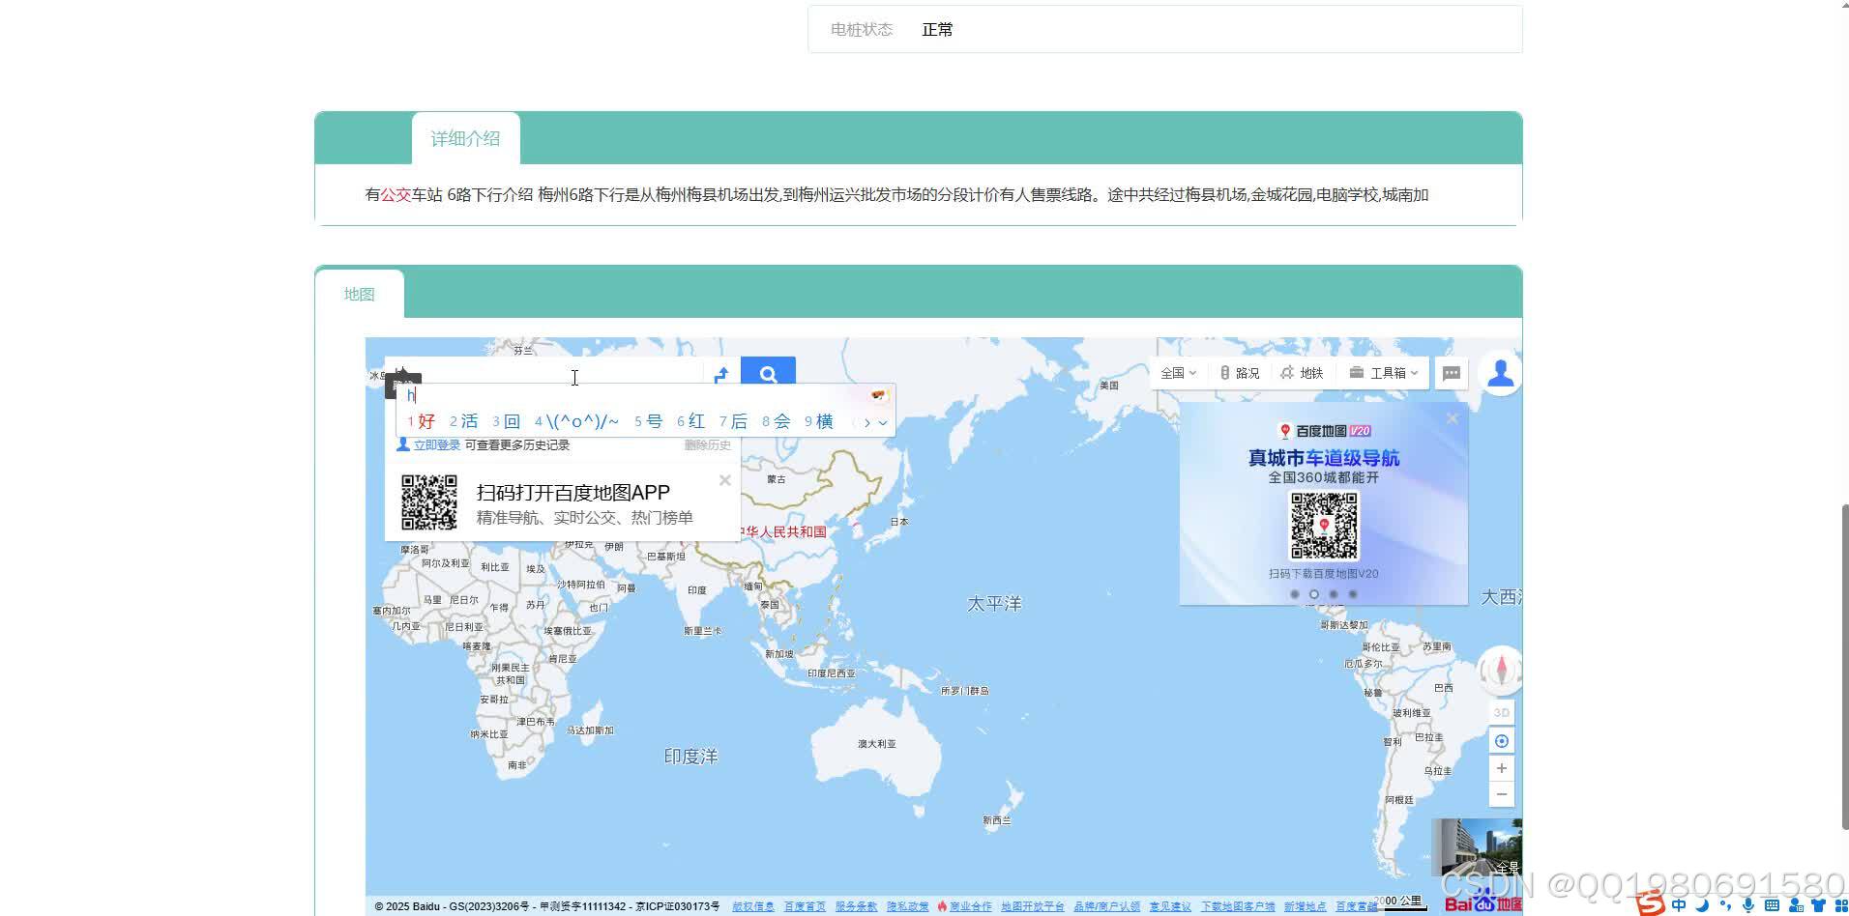Click the IME moon icon
1849x916 pixels.
click(1702, 905)
